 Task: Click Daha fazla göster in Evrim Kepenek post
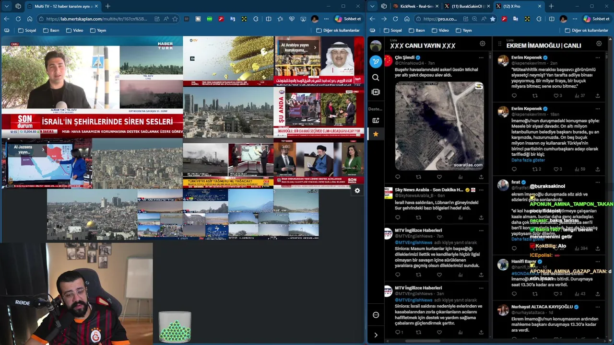528,160
